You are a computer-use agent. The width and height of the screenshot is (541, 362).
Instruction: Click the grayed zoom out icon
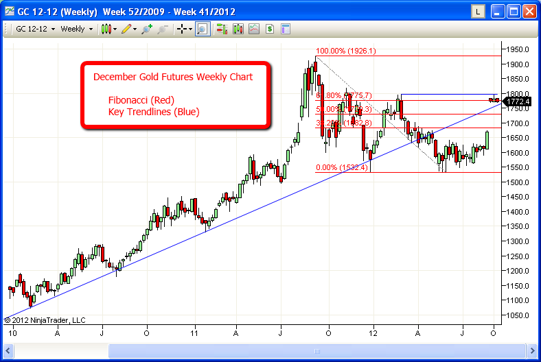[162, 29]
